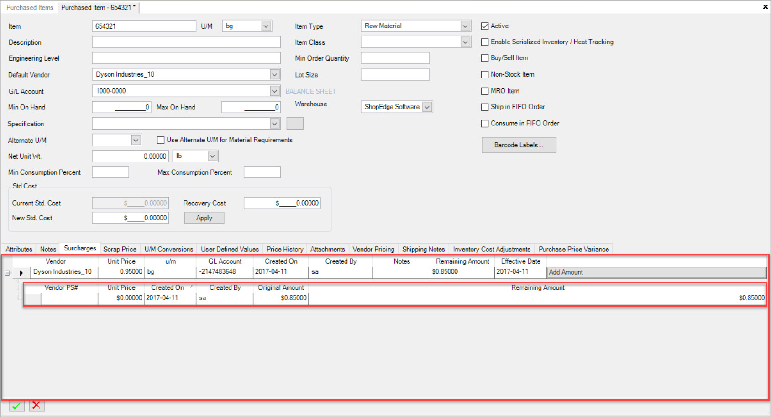The image size is (771, 417).
Task: Click the Unit Price cell 0.95000
Action: [121, 272]
